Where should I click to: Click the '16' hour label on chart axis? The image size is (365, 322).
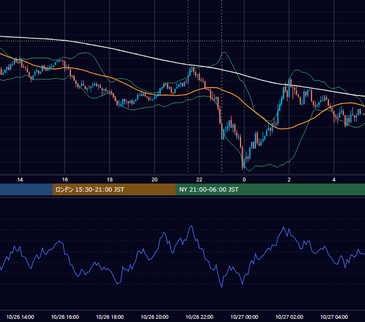pyautogui.click(x=65, y=180)
